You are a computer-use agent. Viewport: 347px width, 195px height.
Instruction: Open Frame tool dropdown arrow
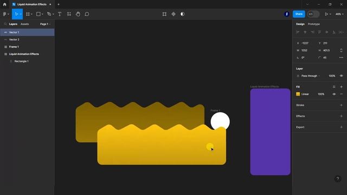point(31,14)
